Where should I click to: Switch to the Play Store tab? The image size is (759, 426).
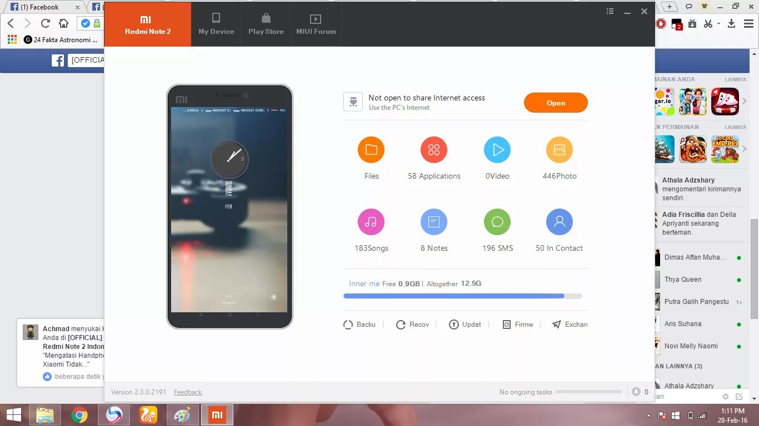pyautogui.click(x=266, y=24)
